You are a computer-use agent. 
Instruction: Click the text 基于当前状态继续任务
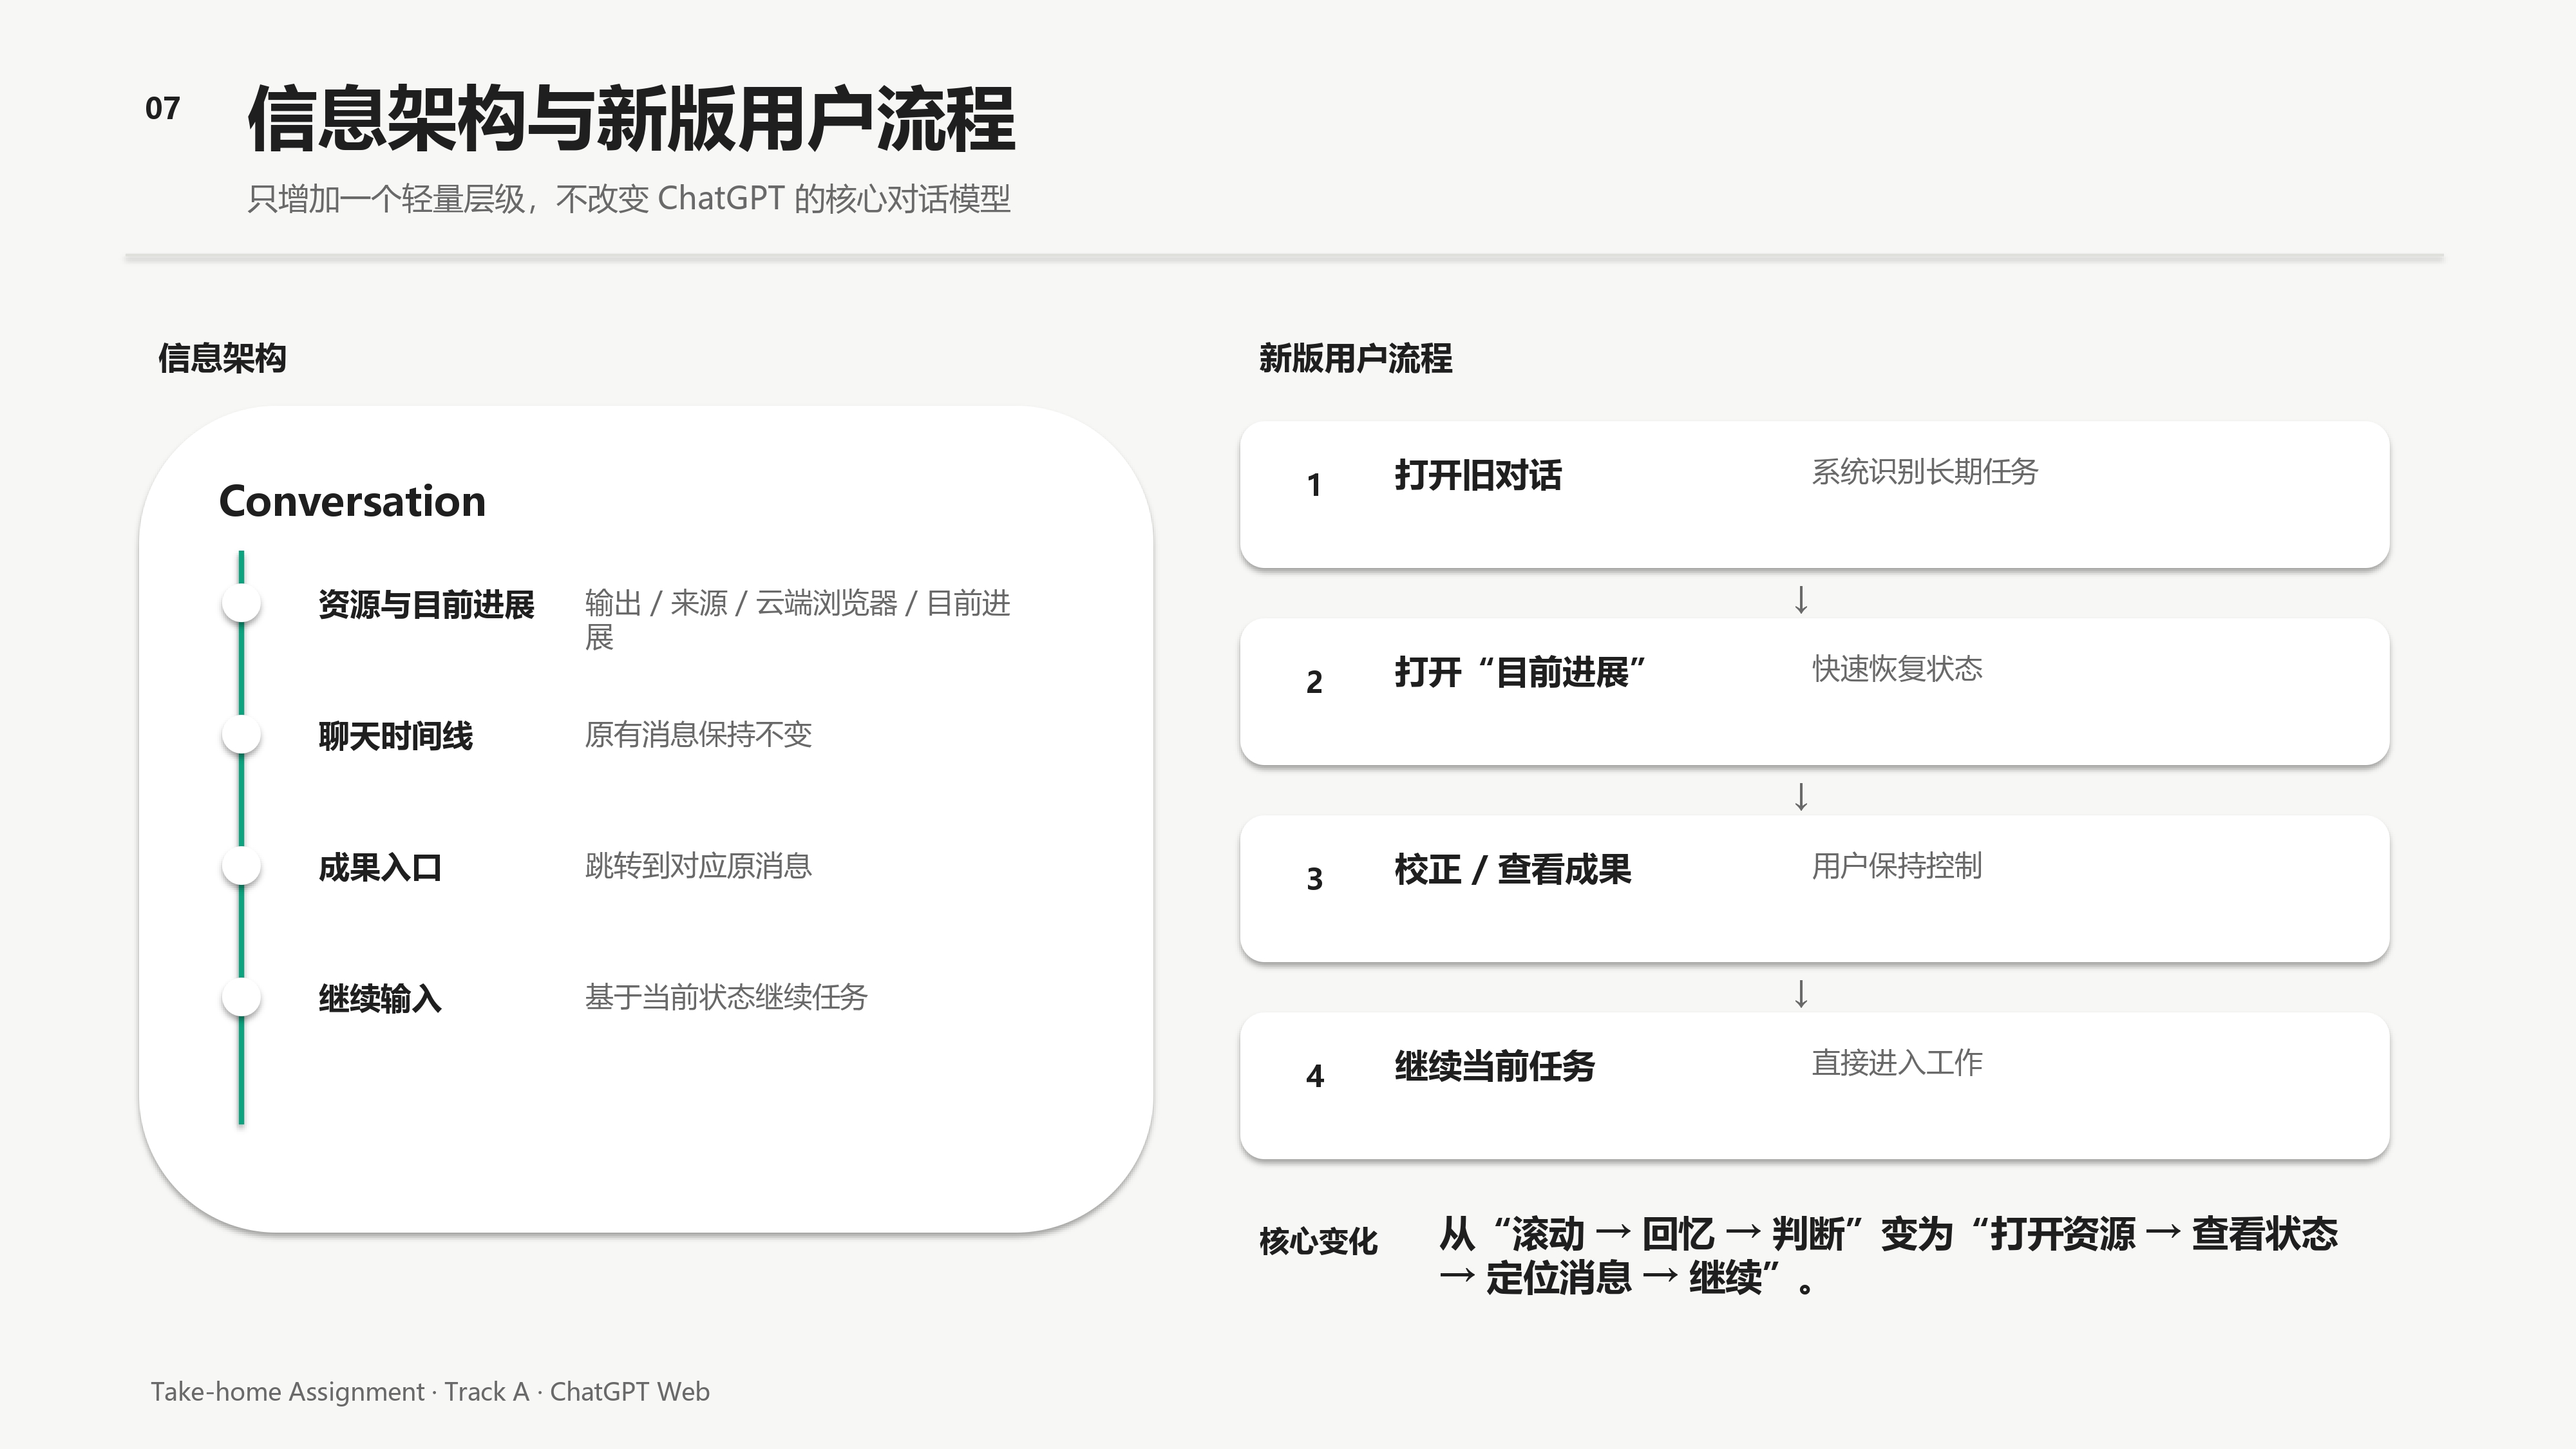pyautogui.click(x=726, y=996)
